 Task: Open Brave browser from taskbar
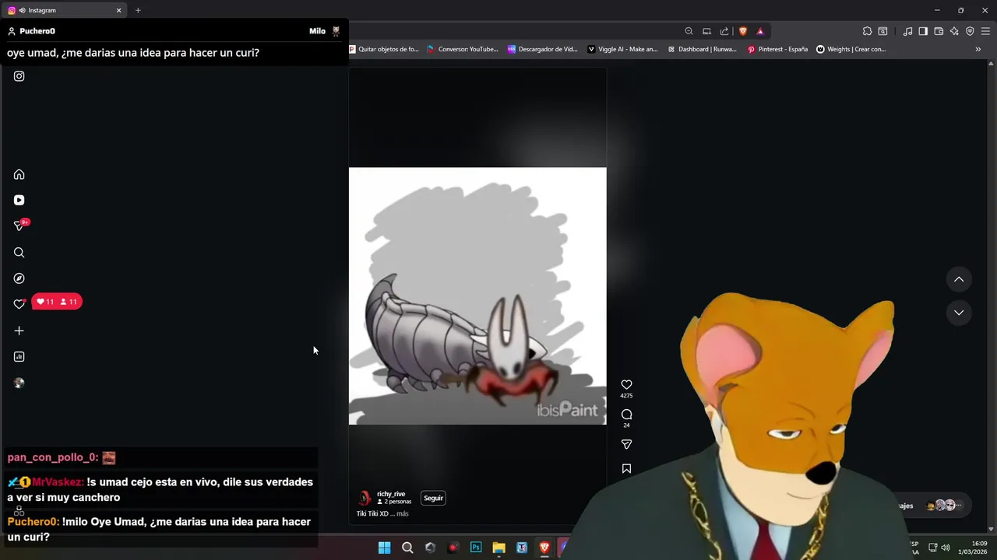coord(544,548)
